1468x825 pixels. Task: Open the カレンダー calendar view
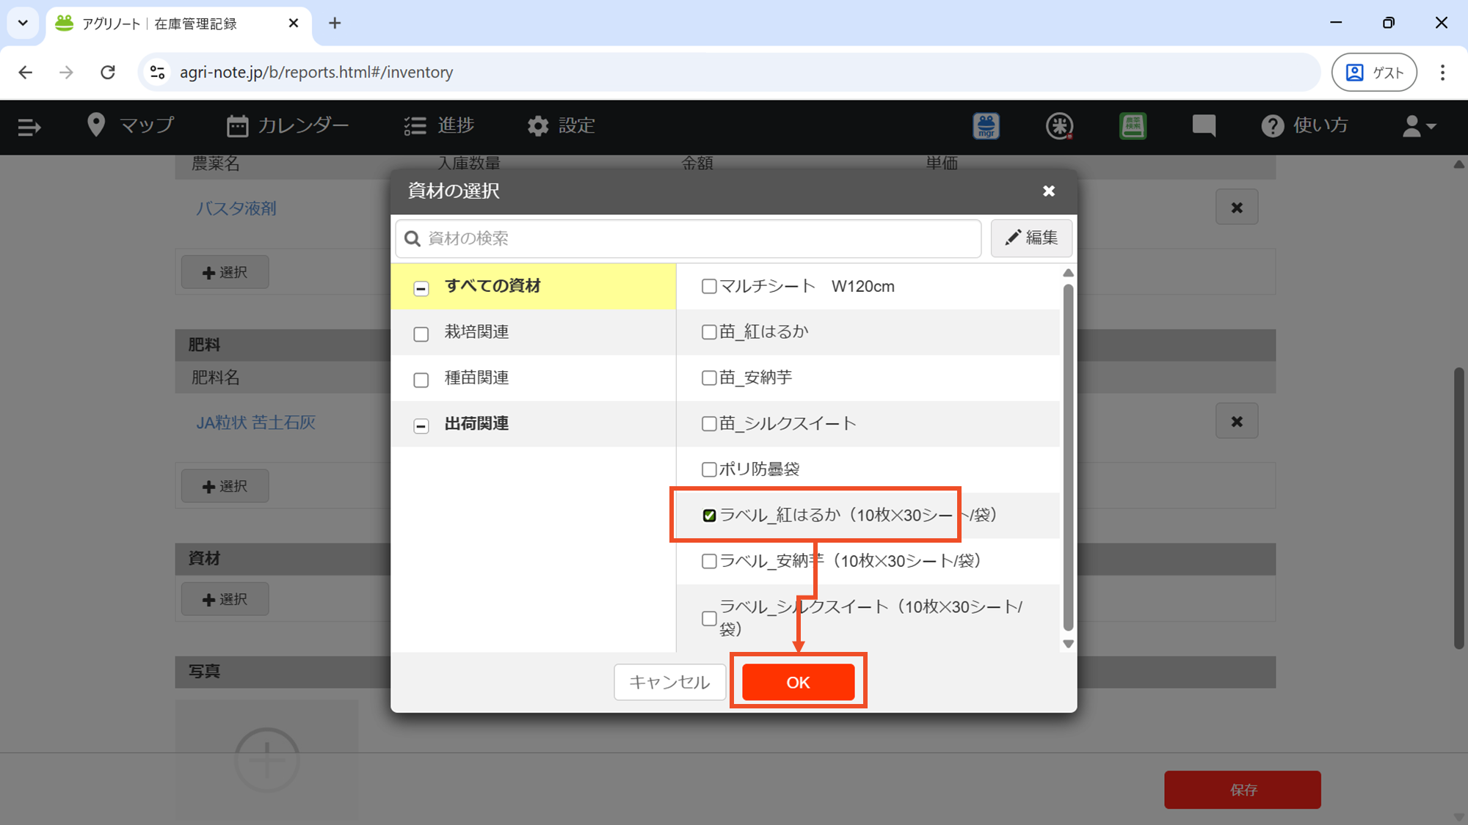click(288, 125)
